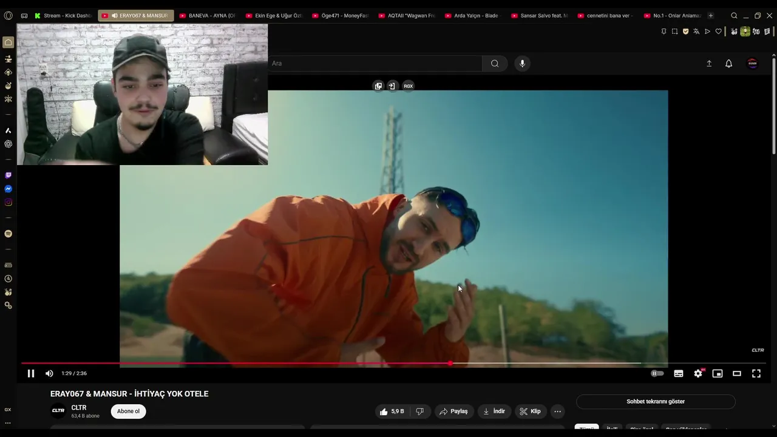
Task: Dislike the video
Action: click(419, 412)
